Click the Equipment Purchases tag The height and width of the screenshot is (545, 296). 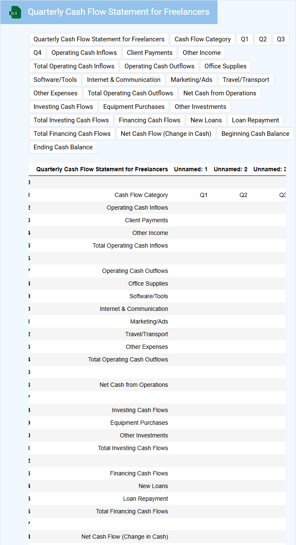coord(134,107)
